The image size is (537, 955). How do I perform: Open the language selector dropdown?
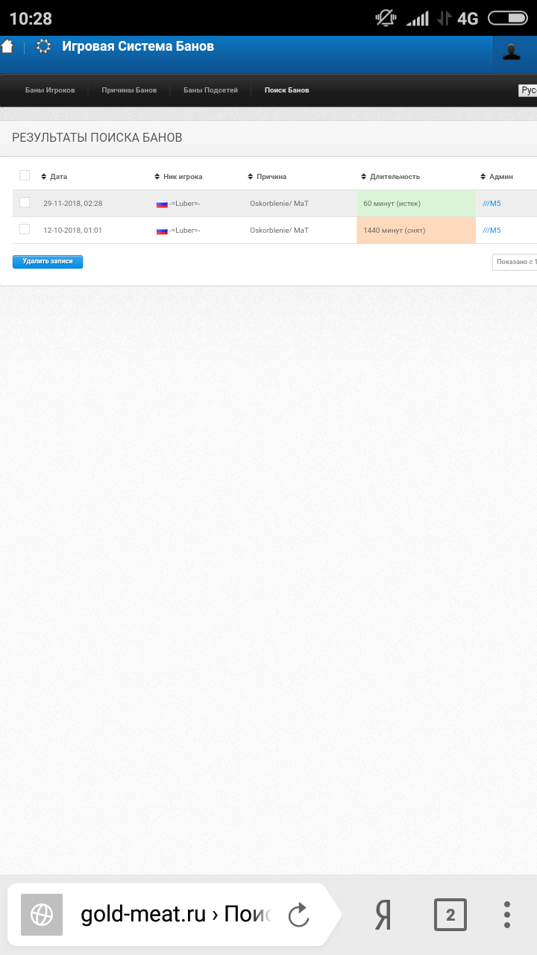(528, 90)
